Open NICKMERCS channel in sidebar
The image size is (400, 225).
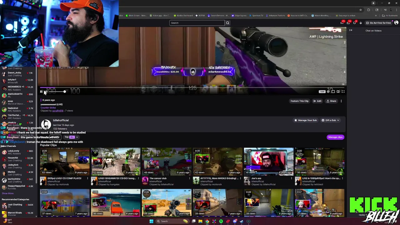tap(18, 88)
